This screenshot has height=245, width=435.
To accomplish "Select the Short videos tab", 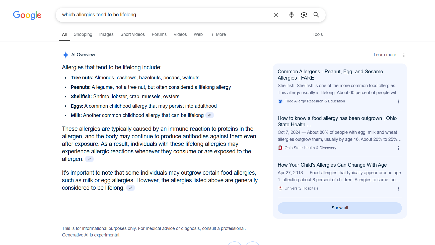I will (132, 34).
